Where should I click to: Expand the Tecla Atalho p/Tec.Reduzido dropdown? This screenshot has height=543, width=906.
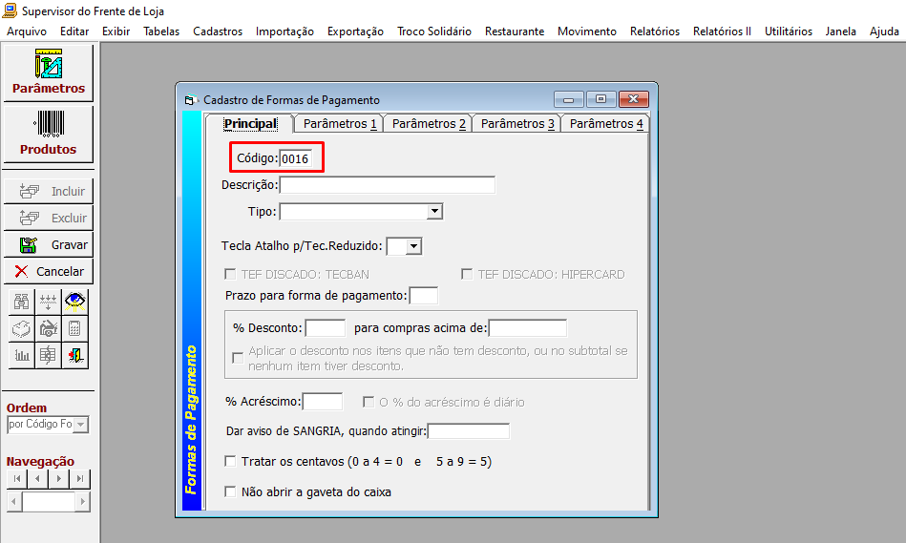413,246
